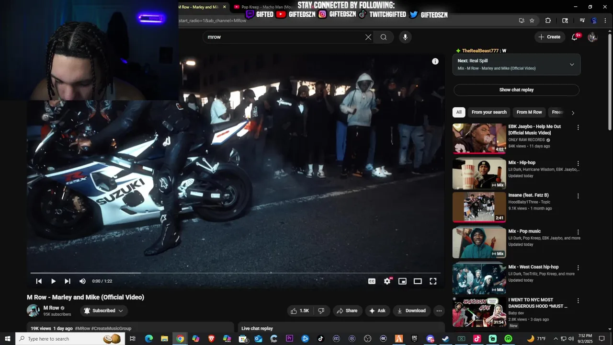
Task: Open the M Row channel name link
Action: (x=51, y=308)
